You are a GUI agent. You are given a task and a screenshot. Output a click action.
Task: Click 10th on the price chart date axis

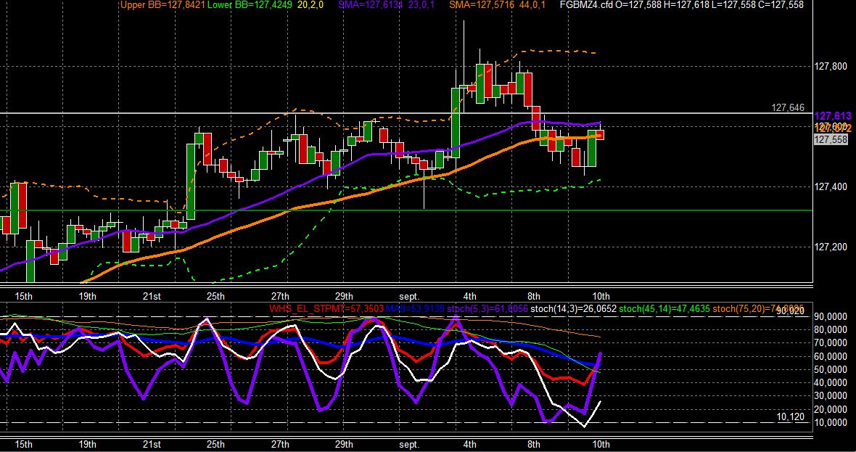601,297
